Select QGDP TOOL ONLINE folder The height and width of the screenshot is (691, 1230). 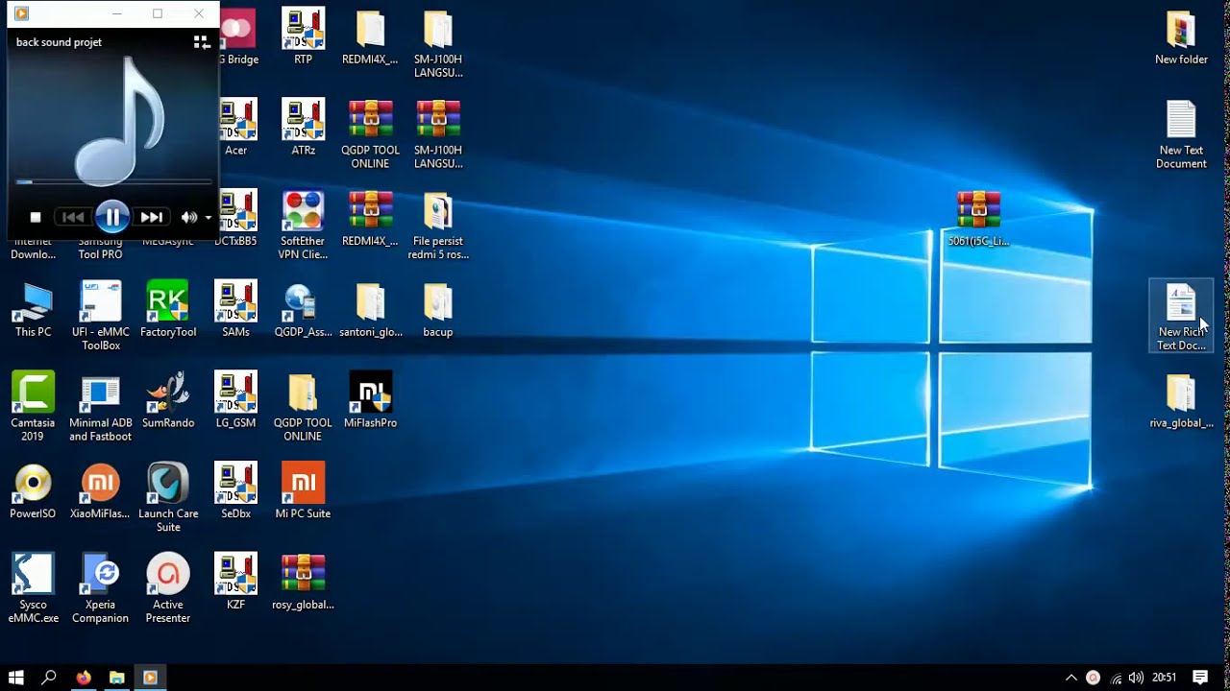pyautogui.click(x=303, y=408)
